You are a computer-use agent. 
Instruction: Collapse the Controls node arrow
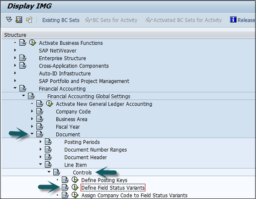[x=49, y=173]
